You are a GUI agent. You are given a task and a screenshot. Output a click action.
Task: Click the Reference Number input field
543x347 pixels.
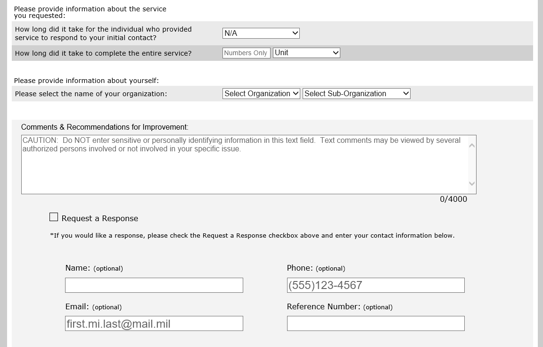376,323
